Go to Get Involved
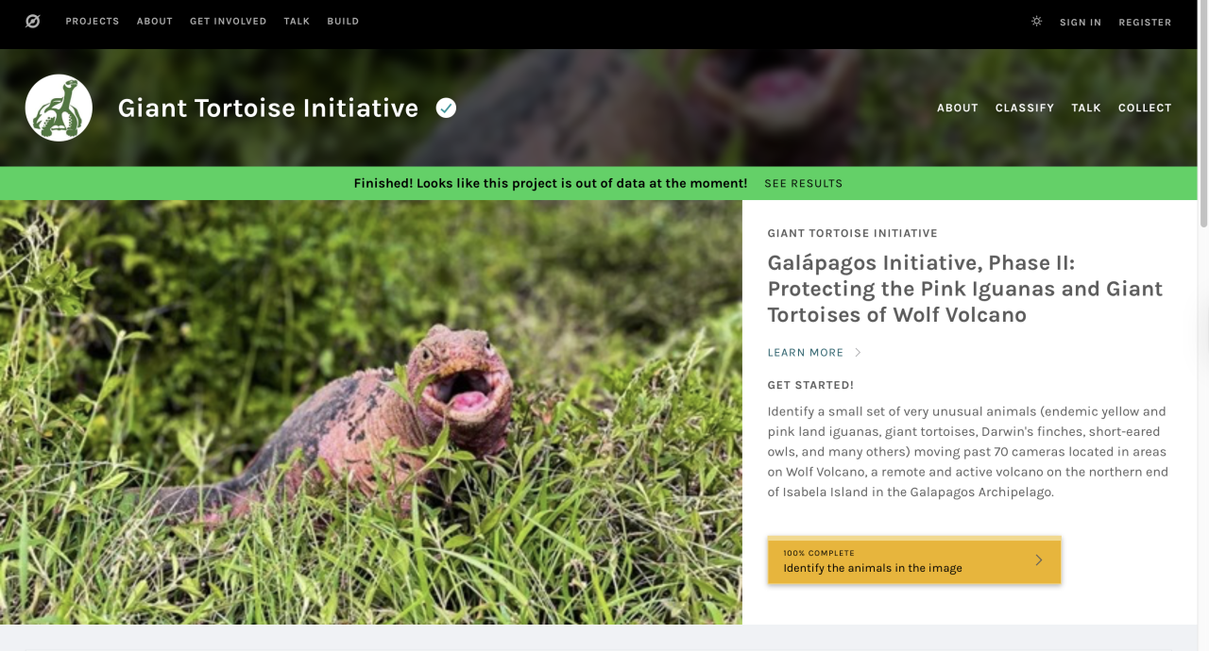Viewport: 1209px width, 651px height. point(229,21)
